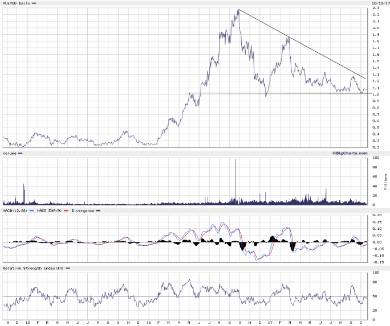Click the AU:RSG Daily chart title
Screen dimensions: 390x326
[17, 3]
